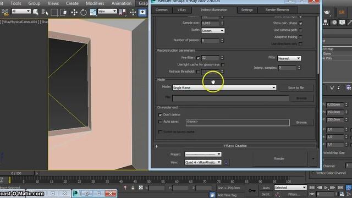Image resolution: width=352 pixels, height=198 pixels.
Task: Toggle the Keyboard Shortcut Override icon
Action: pyautogui.click(x=142, y=12)
